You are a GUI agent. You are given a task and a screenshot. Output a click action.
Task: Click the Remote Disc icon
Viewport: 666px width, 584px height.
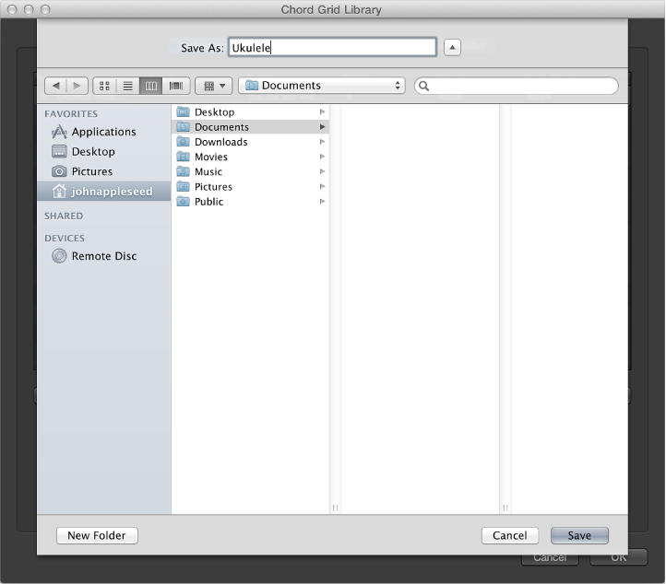click(x=59, y=256)
